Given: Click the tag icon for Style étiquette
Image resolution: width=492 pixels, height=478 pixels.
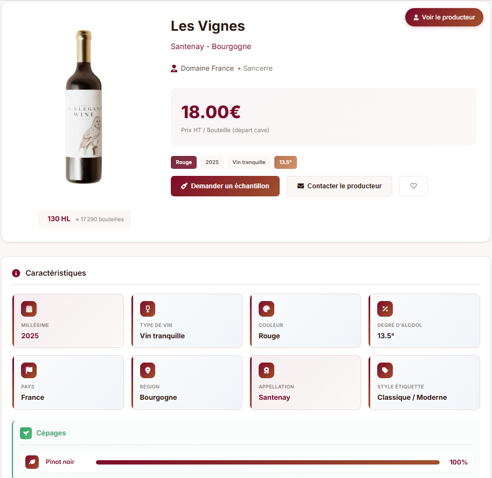Looking at the screenshot, I should click(x=385, y=371).
